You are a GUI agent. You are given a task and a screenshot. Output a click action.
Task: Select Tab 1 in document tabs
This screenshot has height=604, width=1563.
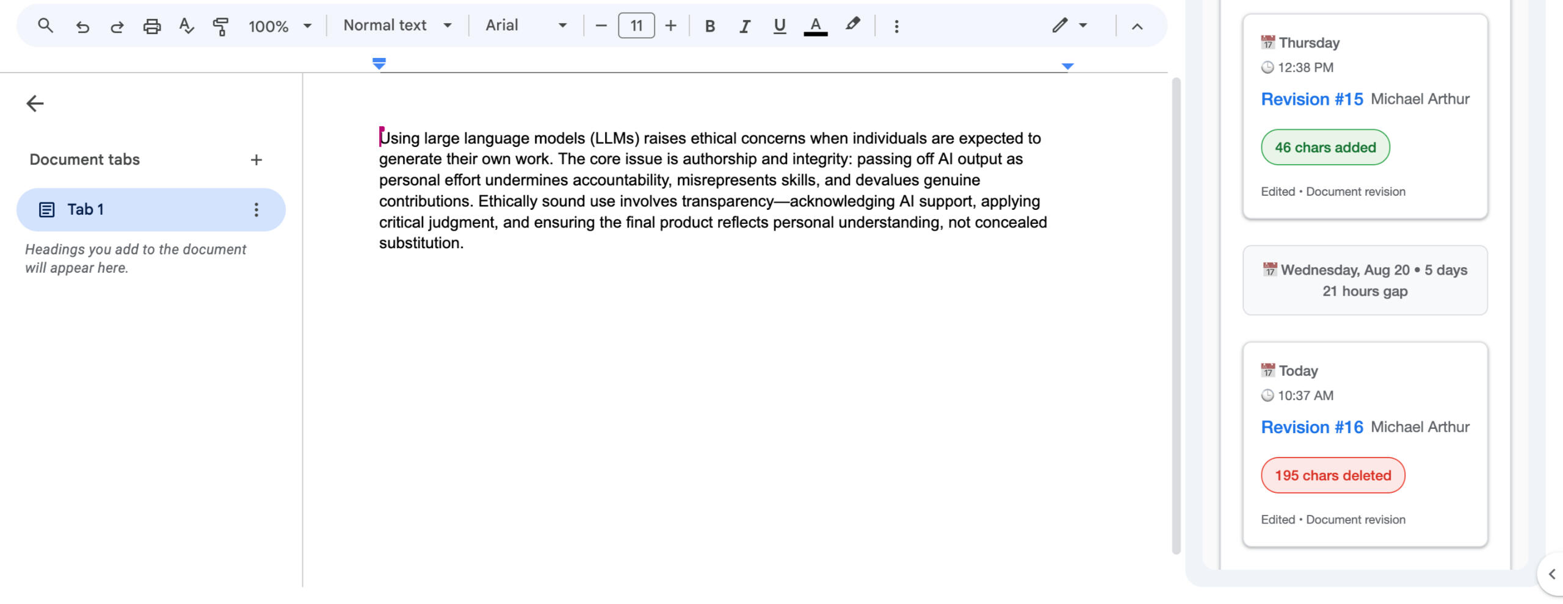tap(151, 210)
